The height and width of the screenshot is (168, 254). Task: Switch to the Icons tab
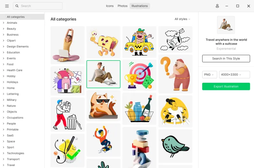click(x=110, y=6)
